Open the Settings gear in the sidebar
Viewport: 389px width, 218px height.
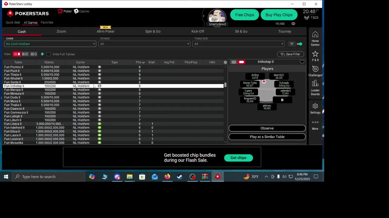pos(315,108)
